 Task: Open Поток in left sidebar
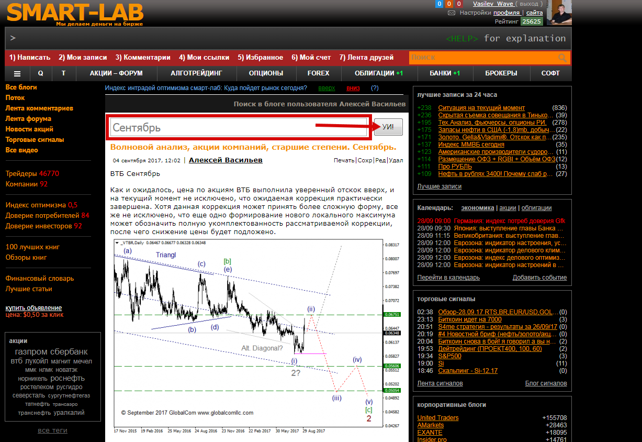pos(15,98)
